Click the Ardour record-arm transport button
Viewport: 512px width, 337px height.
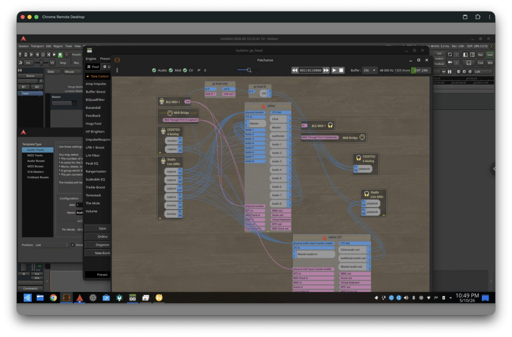click(66, 55)
